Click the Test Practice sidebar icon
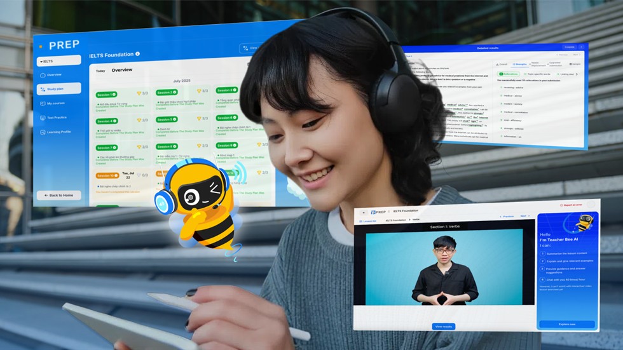The image size is (623, 350). (43, 118)
